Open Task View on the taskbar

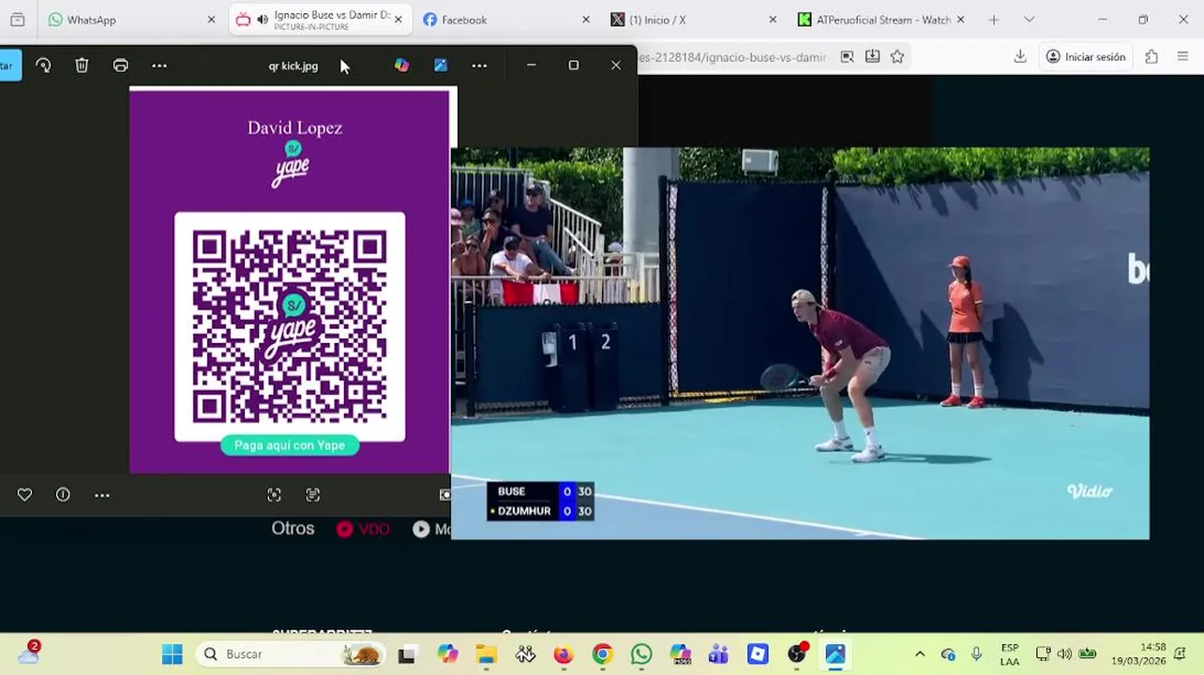[x=407, y=654]
